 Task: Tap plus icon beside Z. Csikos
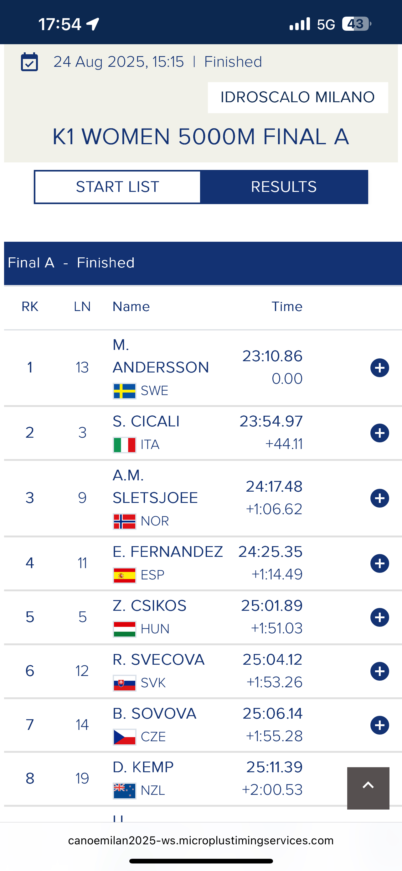[379, 617]
